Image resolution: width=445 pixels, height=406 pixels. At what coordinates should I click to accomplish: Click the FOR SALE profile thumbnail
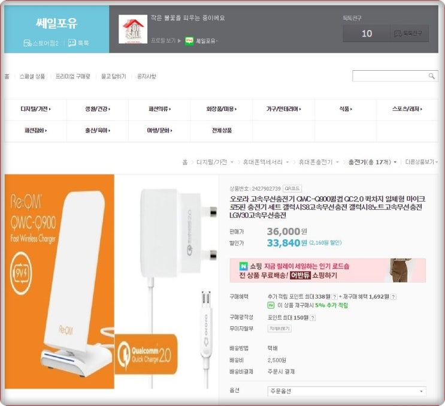(x=133, y=29)
